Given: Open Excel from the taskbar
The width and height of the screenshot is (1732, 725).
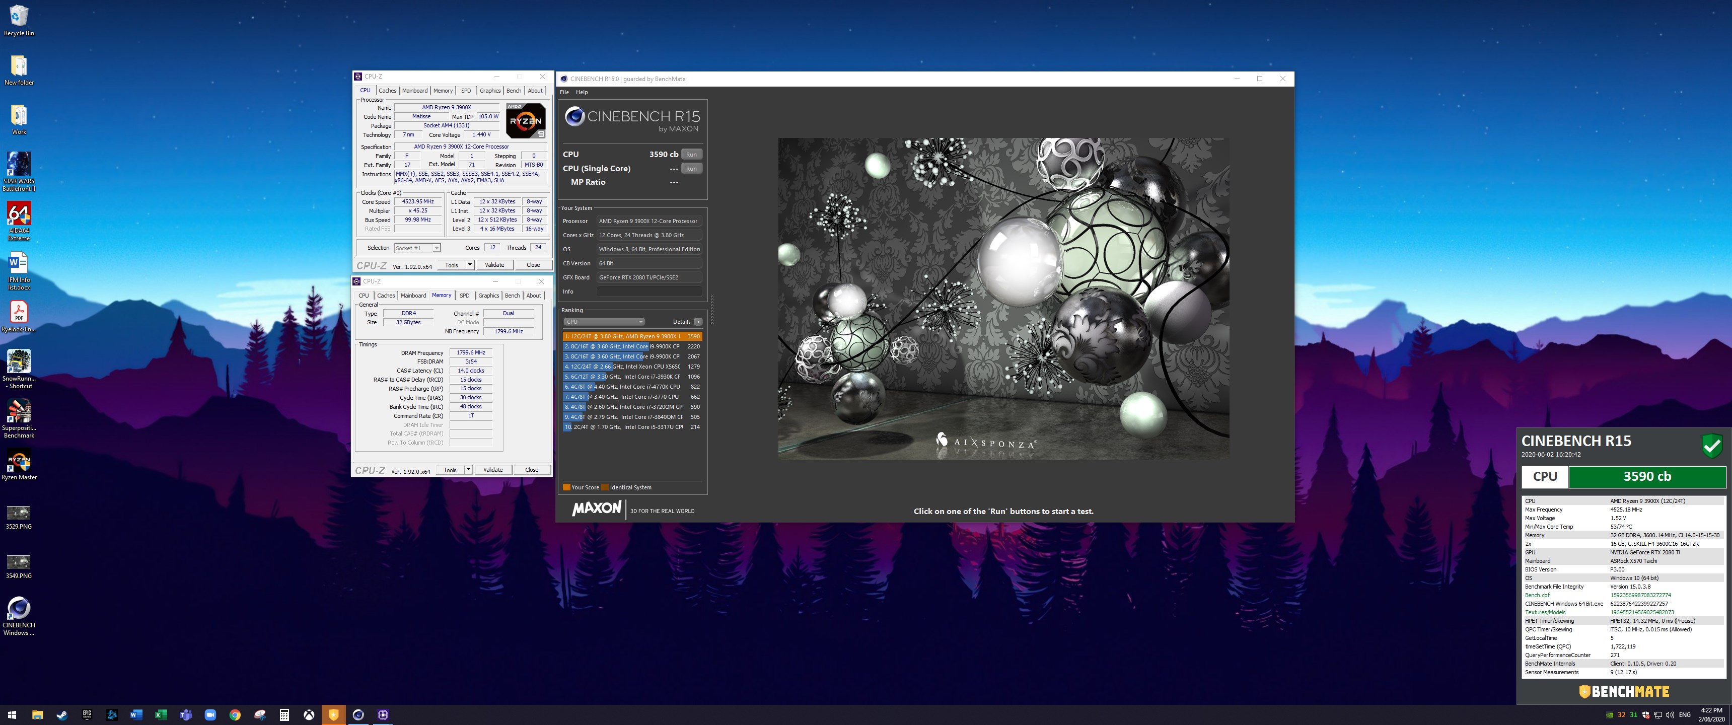Looking at the screenshot, I should [161, 715].
